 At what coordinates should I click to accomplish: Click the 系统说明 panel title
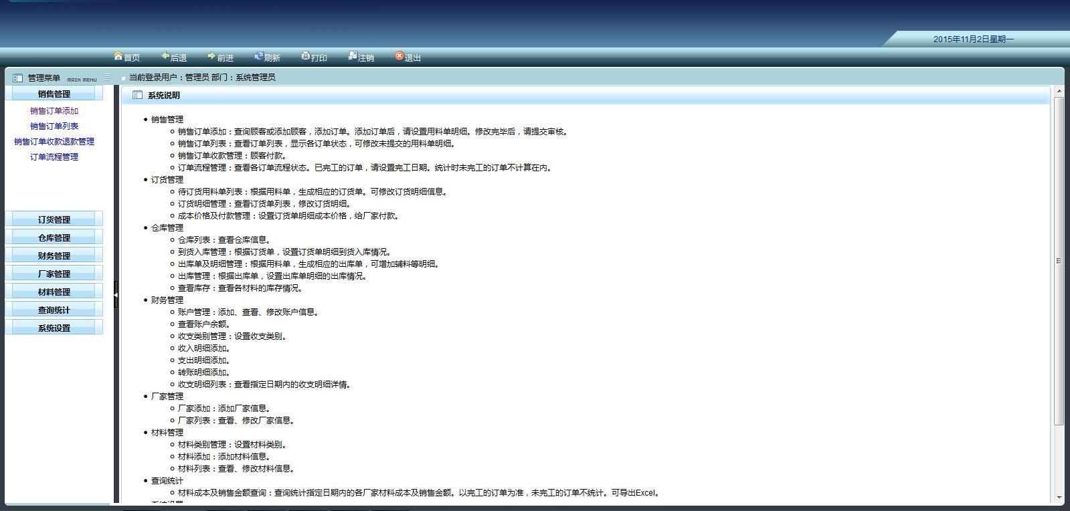tap(164, 96)
